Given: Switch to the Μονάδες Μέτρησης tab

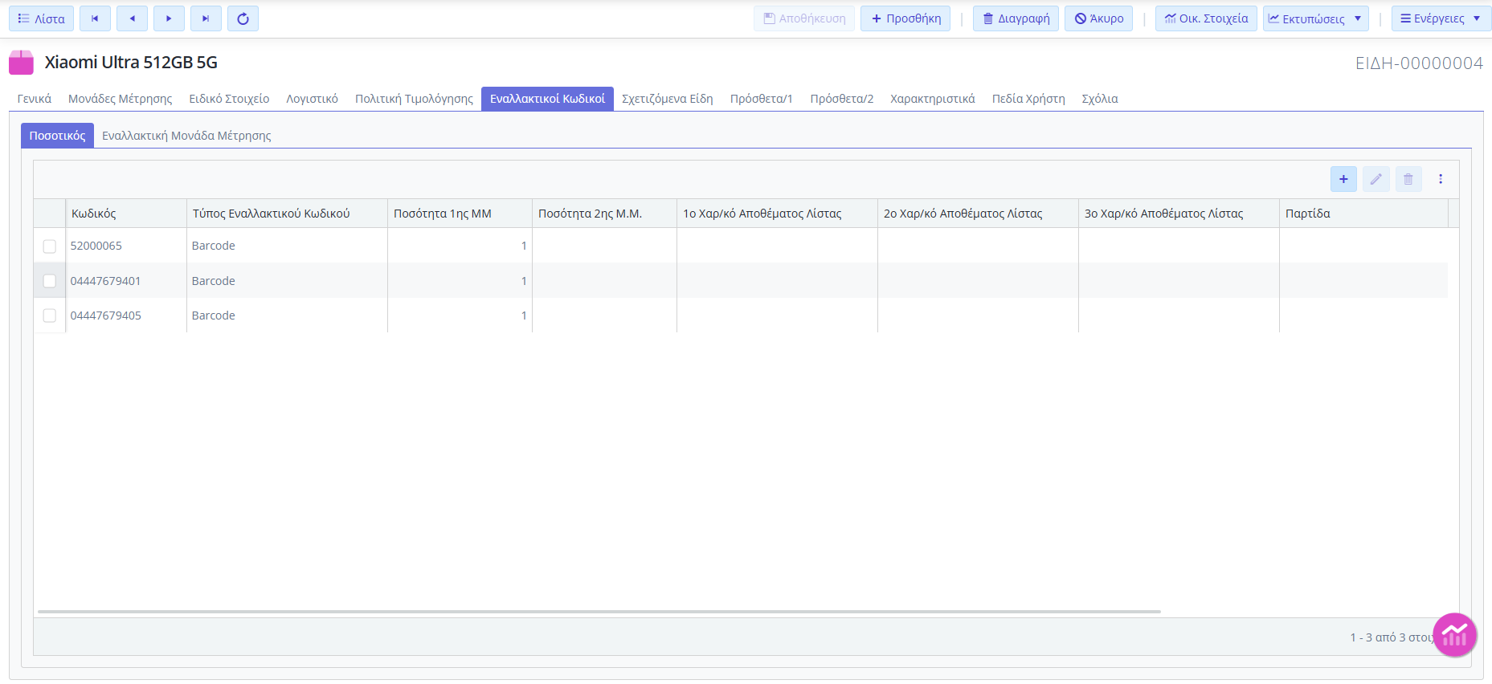Looking at the screenshot, I should (x=121, y=99).
